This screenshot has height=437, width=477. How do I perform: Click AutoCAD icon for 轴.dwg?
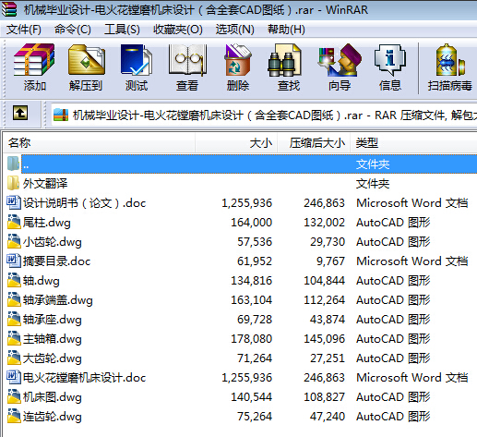point(14,280)
